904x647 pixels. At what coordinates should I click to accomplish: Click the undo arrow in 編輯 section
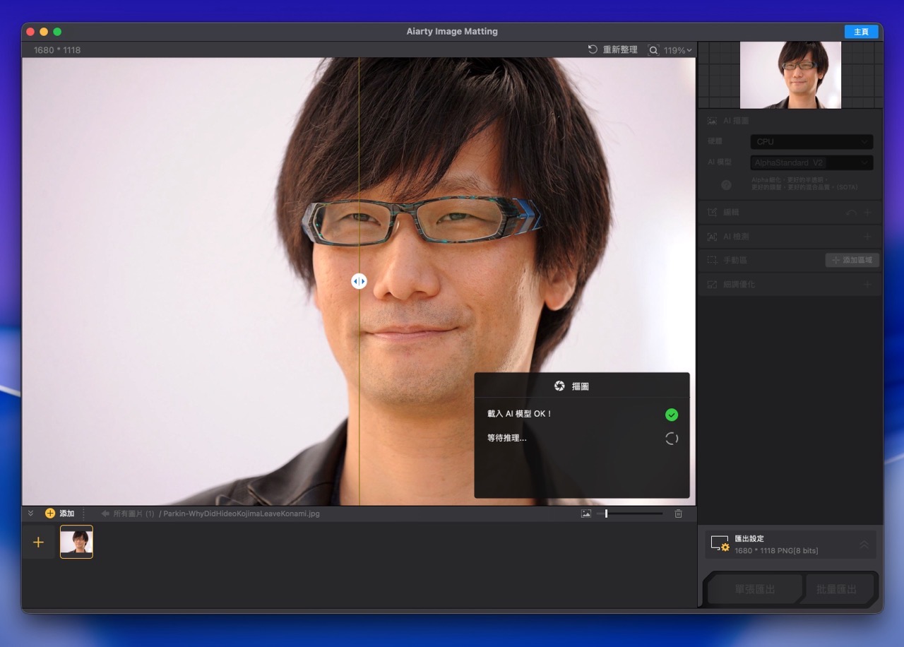click(851, 212)
